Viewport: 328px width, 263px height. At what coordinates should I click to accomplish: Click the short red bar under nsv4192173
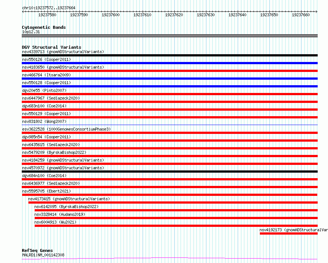(289, 233)
